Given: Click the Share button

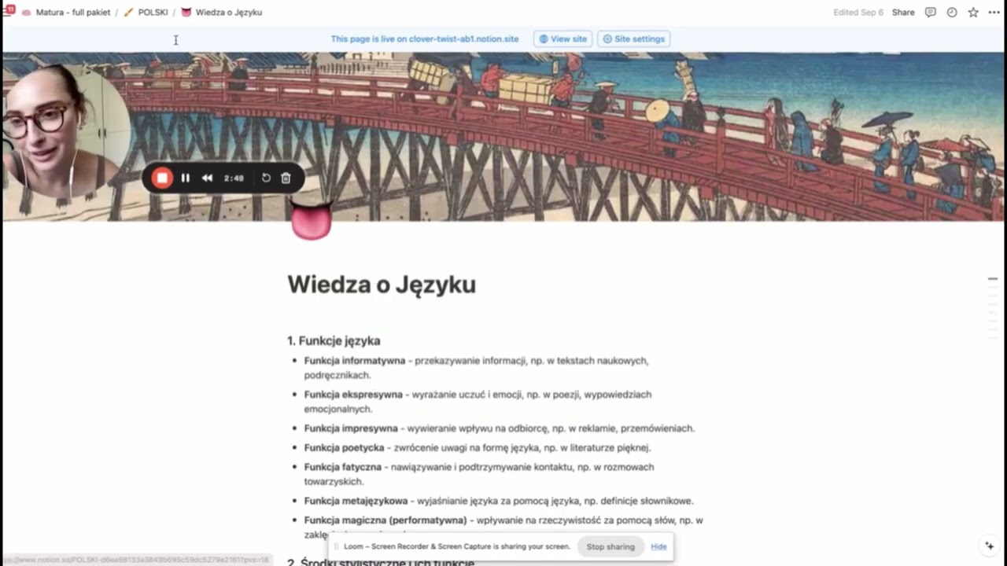Looking at the screenshot, I should [x=903, y=13].
